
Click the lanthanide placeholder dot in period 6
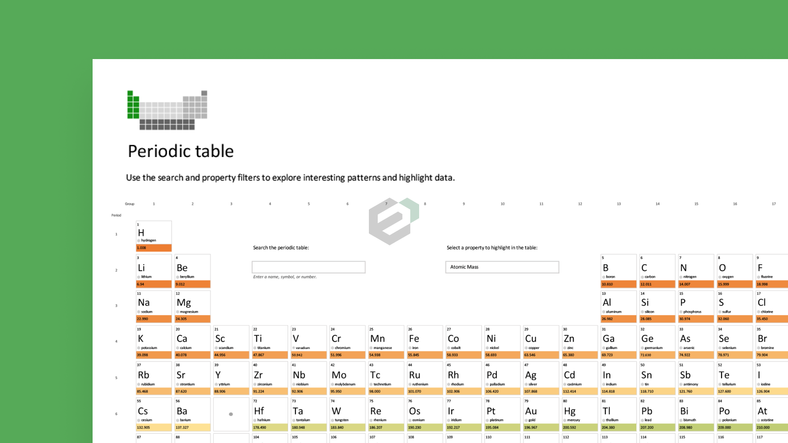point(231,414)
